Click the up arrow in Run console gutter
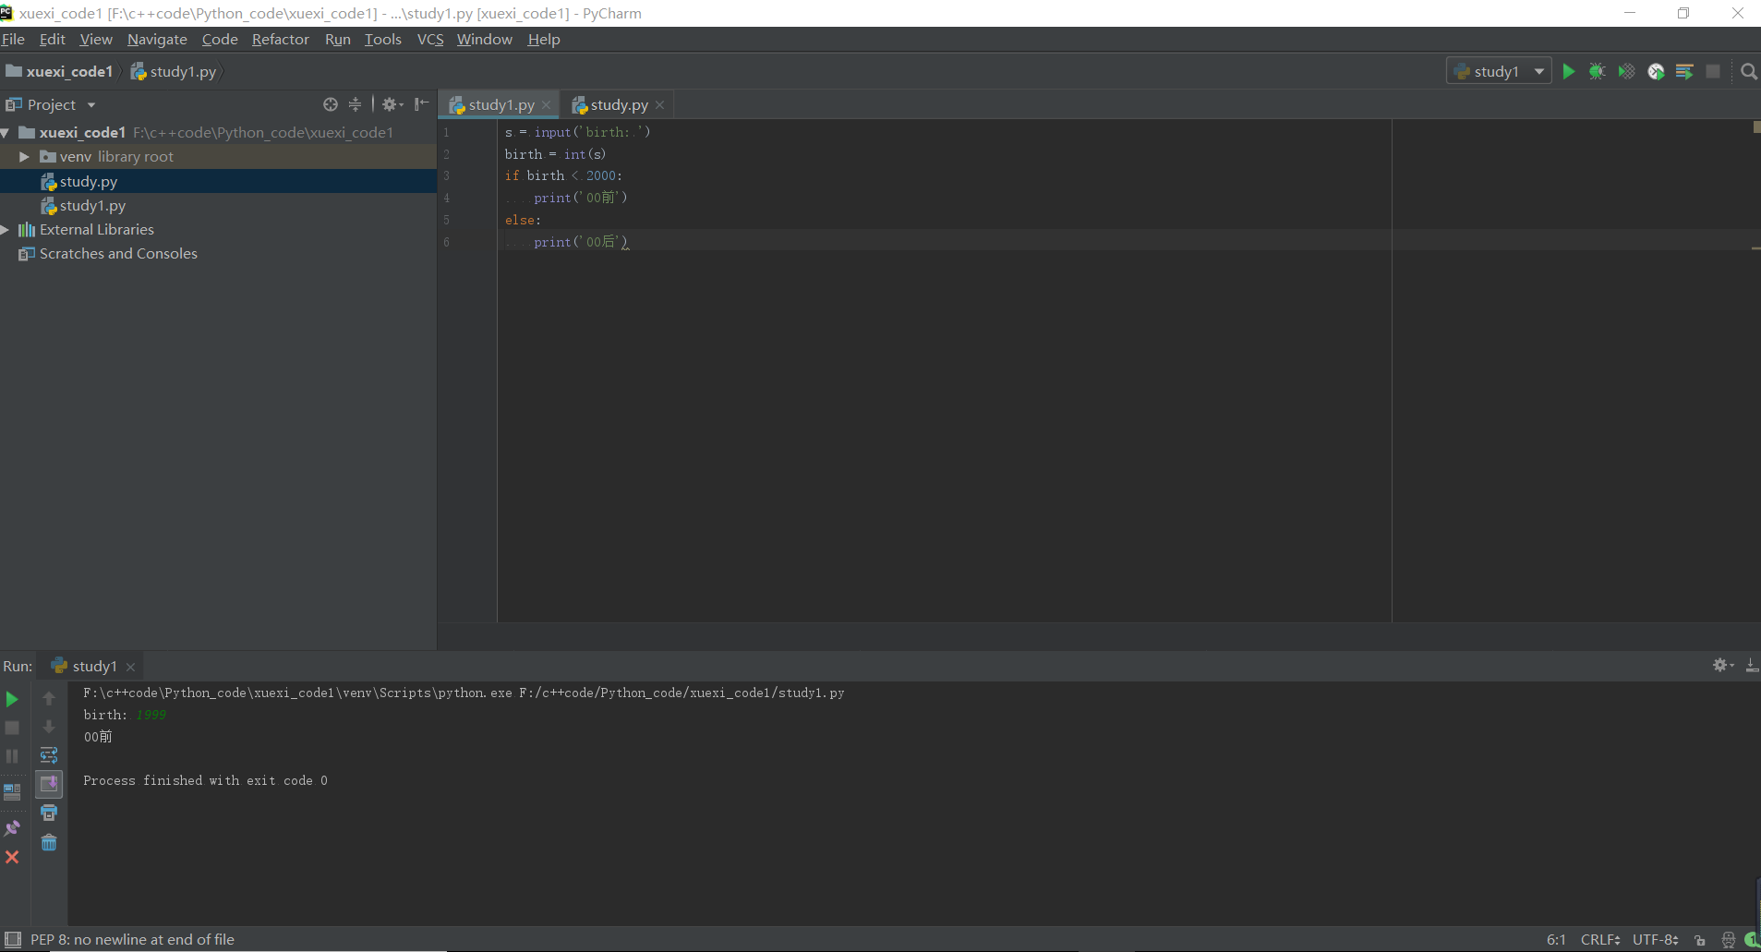 49,699
